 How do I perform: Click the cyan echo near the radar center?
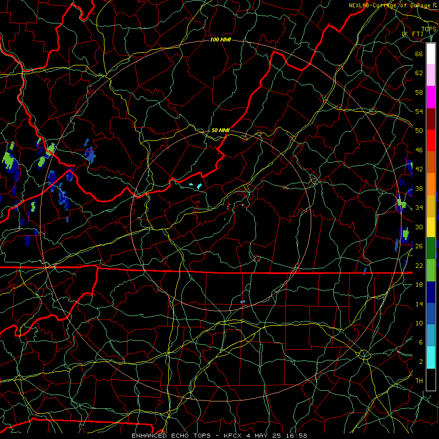click(199, 186)
